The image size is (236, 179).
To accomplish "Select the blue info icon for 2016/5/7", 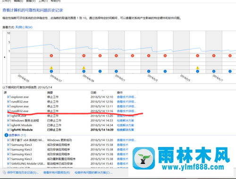I will 214,71.
